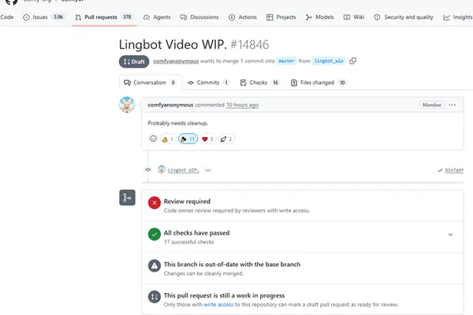The width and height of the screenshot is (473, 315).
Task: Go to the Code tab
Action: (7, 17)
